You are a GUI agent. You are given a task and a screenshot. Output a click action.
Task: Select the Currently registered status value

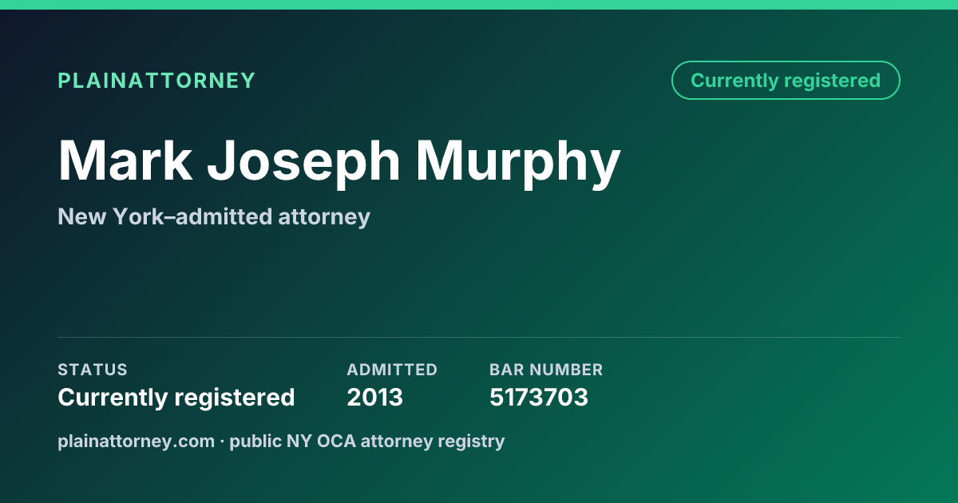(x=176, y=397)
